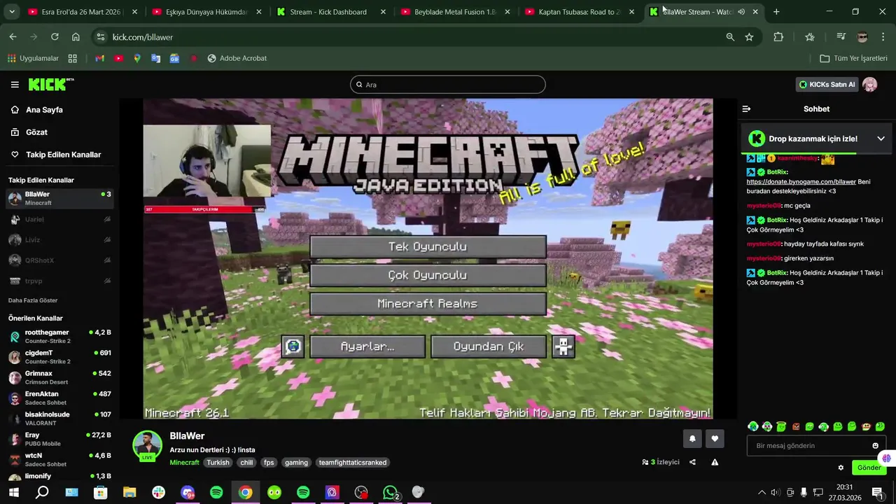Open Adobe Acrobat bookmark

237,58
